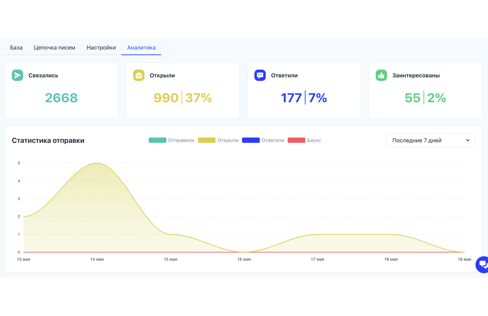Viewport: 488px width, 316px height.
Task: Hide the Баунс series via legend
Action: (x=304, y=140)
